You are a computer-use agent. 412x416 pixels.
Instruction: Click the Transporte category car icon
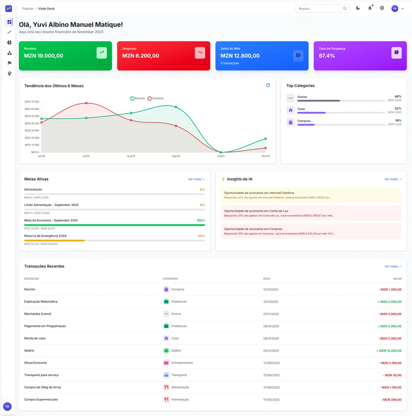tap(166, 375)
